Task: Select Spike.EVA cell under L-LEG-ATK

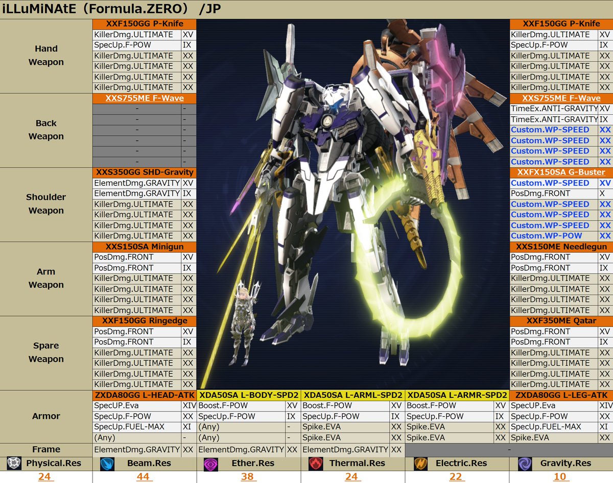Action: point(554,438)
